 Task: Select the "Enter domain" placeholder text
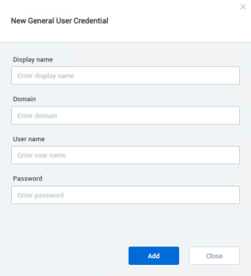click(37, 116)
